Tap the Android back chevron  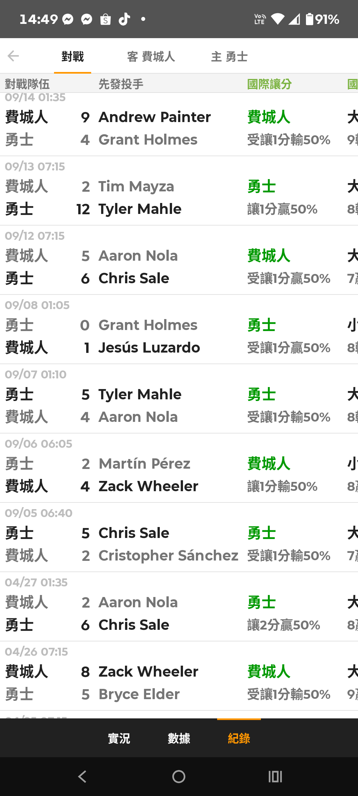coord(82,776)
